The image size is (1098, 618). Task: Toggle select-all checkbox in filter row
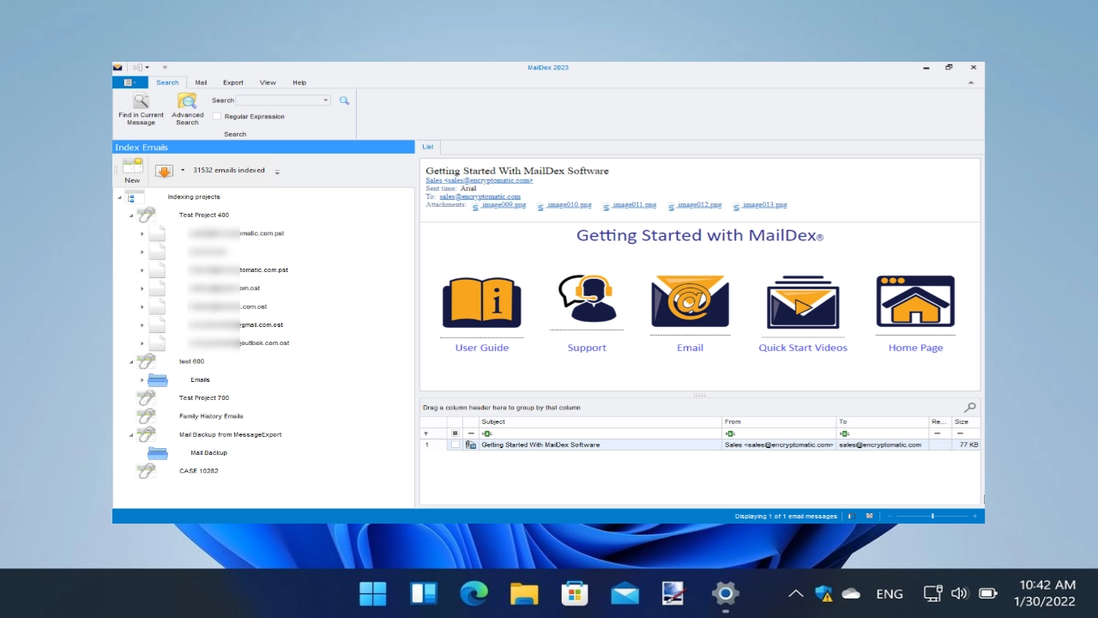coord(455,433)
